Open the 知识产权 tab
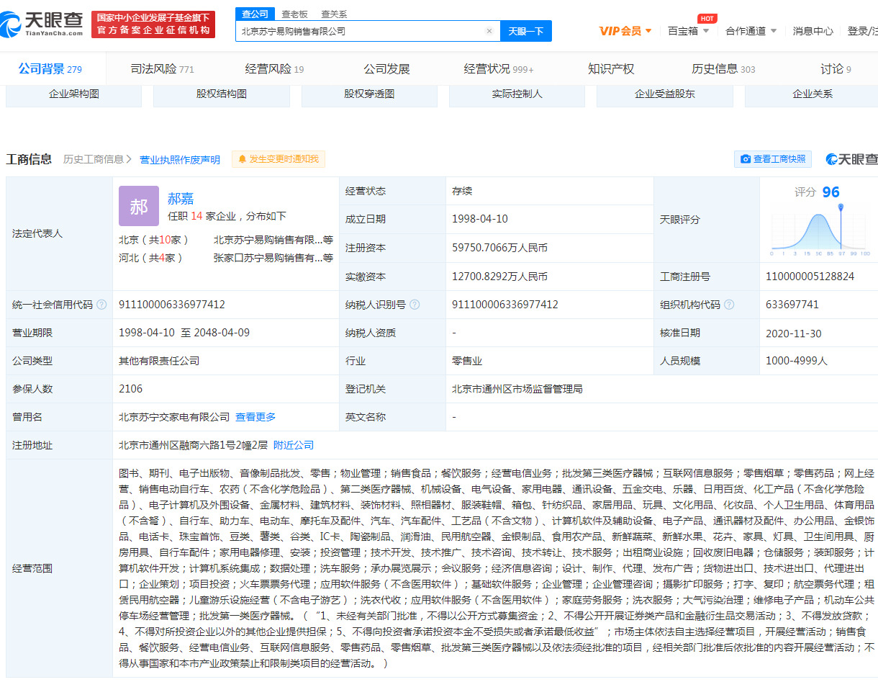The image size is (878, 682). coord(611,69)
